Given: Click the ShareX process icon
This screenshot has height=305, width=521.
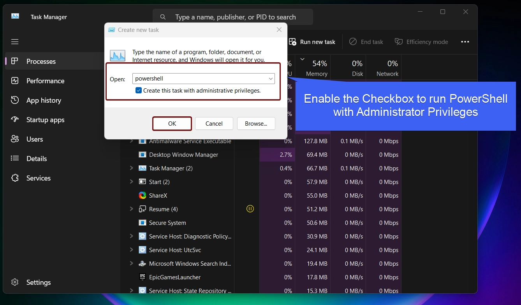Looking at the screenshot, I should [x=143, y=195].
